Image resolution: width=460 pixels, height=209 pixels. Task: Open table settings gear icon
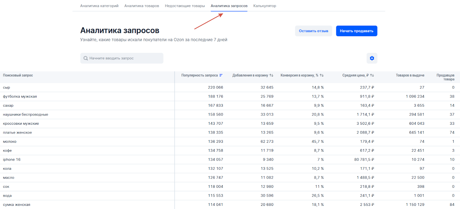click(372, 58)
